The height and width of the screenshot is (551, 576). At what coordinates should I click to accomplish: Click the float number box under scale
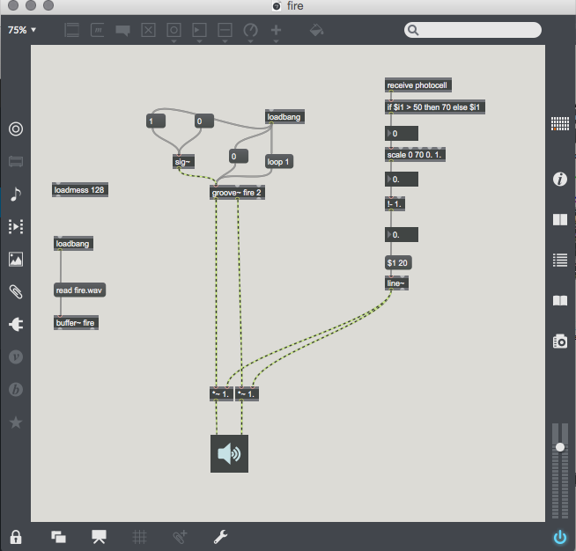pyautogui.click(x=402, y=180)
